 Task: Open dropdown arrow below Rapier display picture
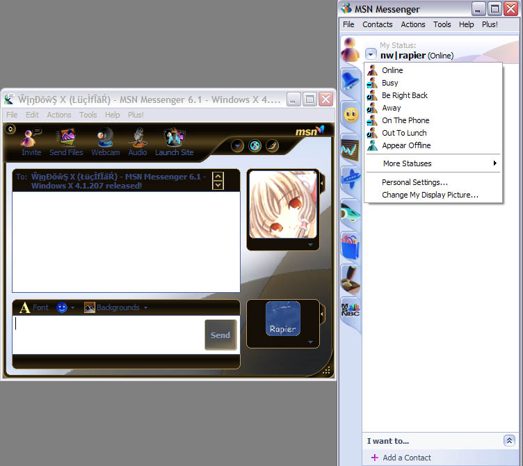click(x=310, y=342)
